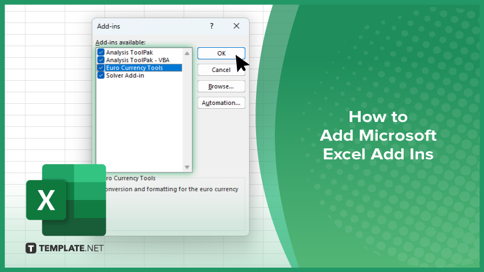
Task: Toggle the Euro Currency Tools checkbox
Action: click(x=101, y=68)
